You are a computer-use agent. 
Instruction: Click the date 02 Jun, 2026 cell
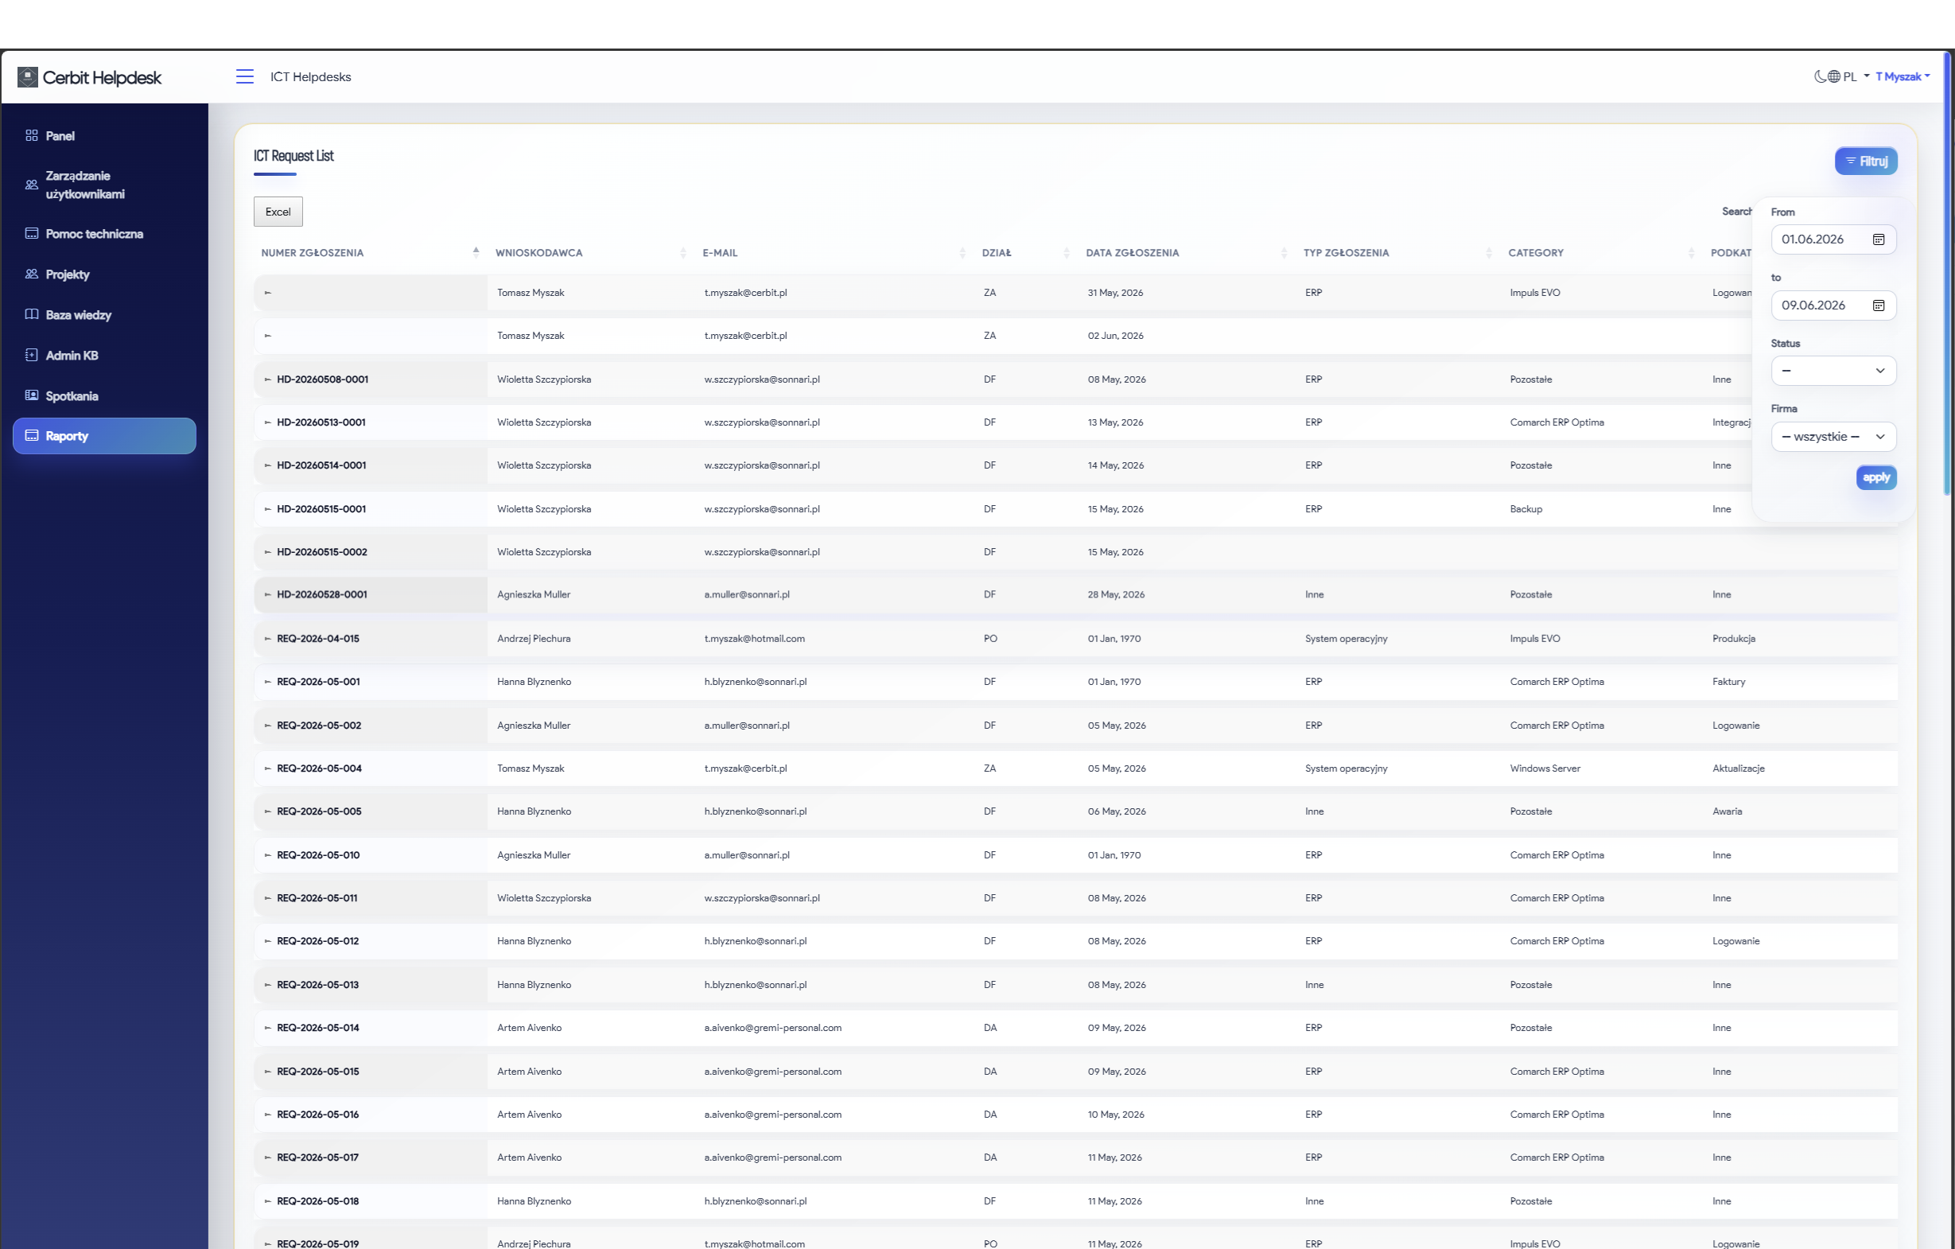point(1116,336)
